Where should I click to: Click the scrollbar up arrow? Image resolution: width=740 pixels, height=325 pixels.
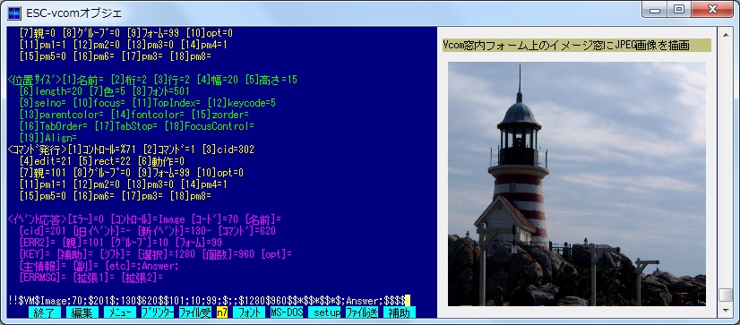(x=725, y=34)
